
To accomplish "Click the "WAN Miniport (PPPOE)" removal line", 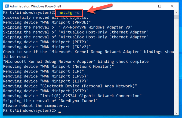I will click(x=47, y=22).
